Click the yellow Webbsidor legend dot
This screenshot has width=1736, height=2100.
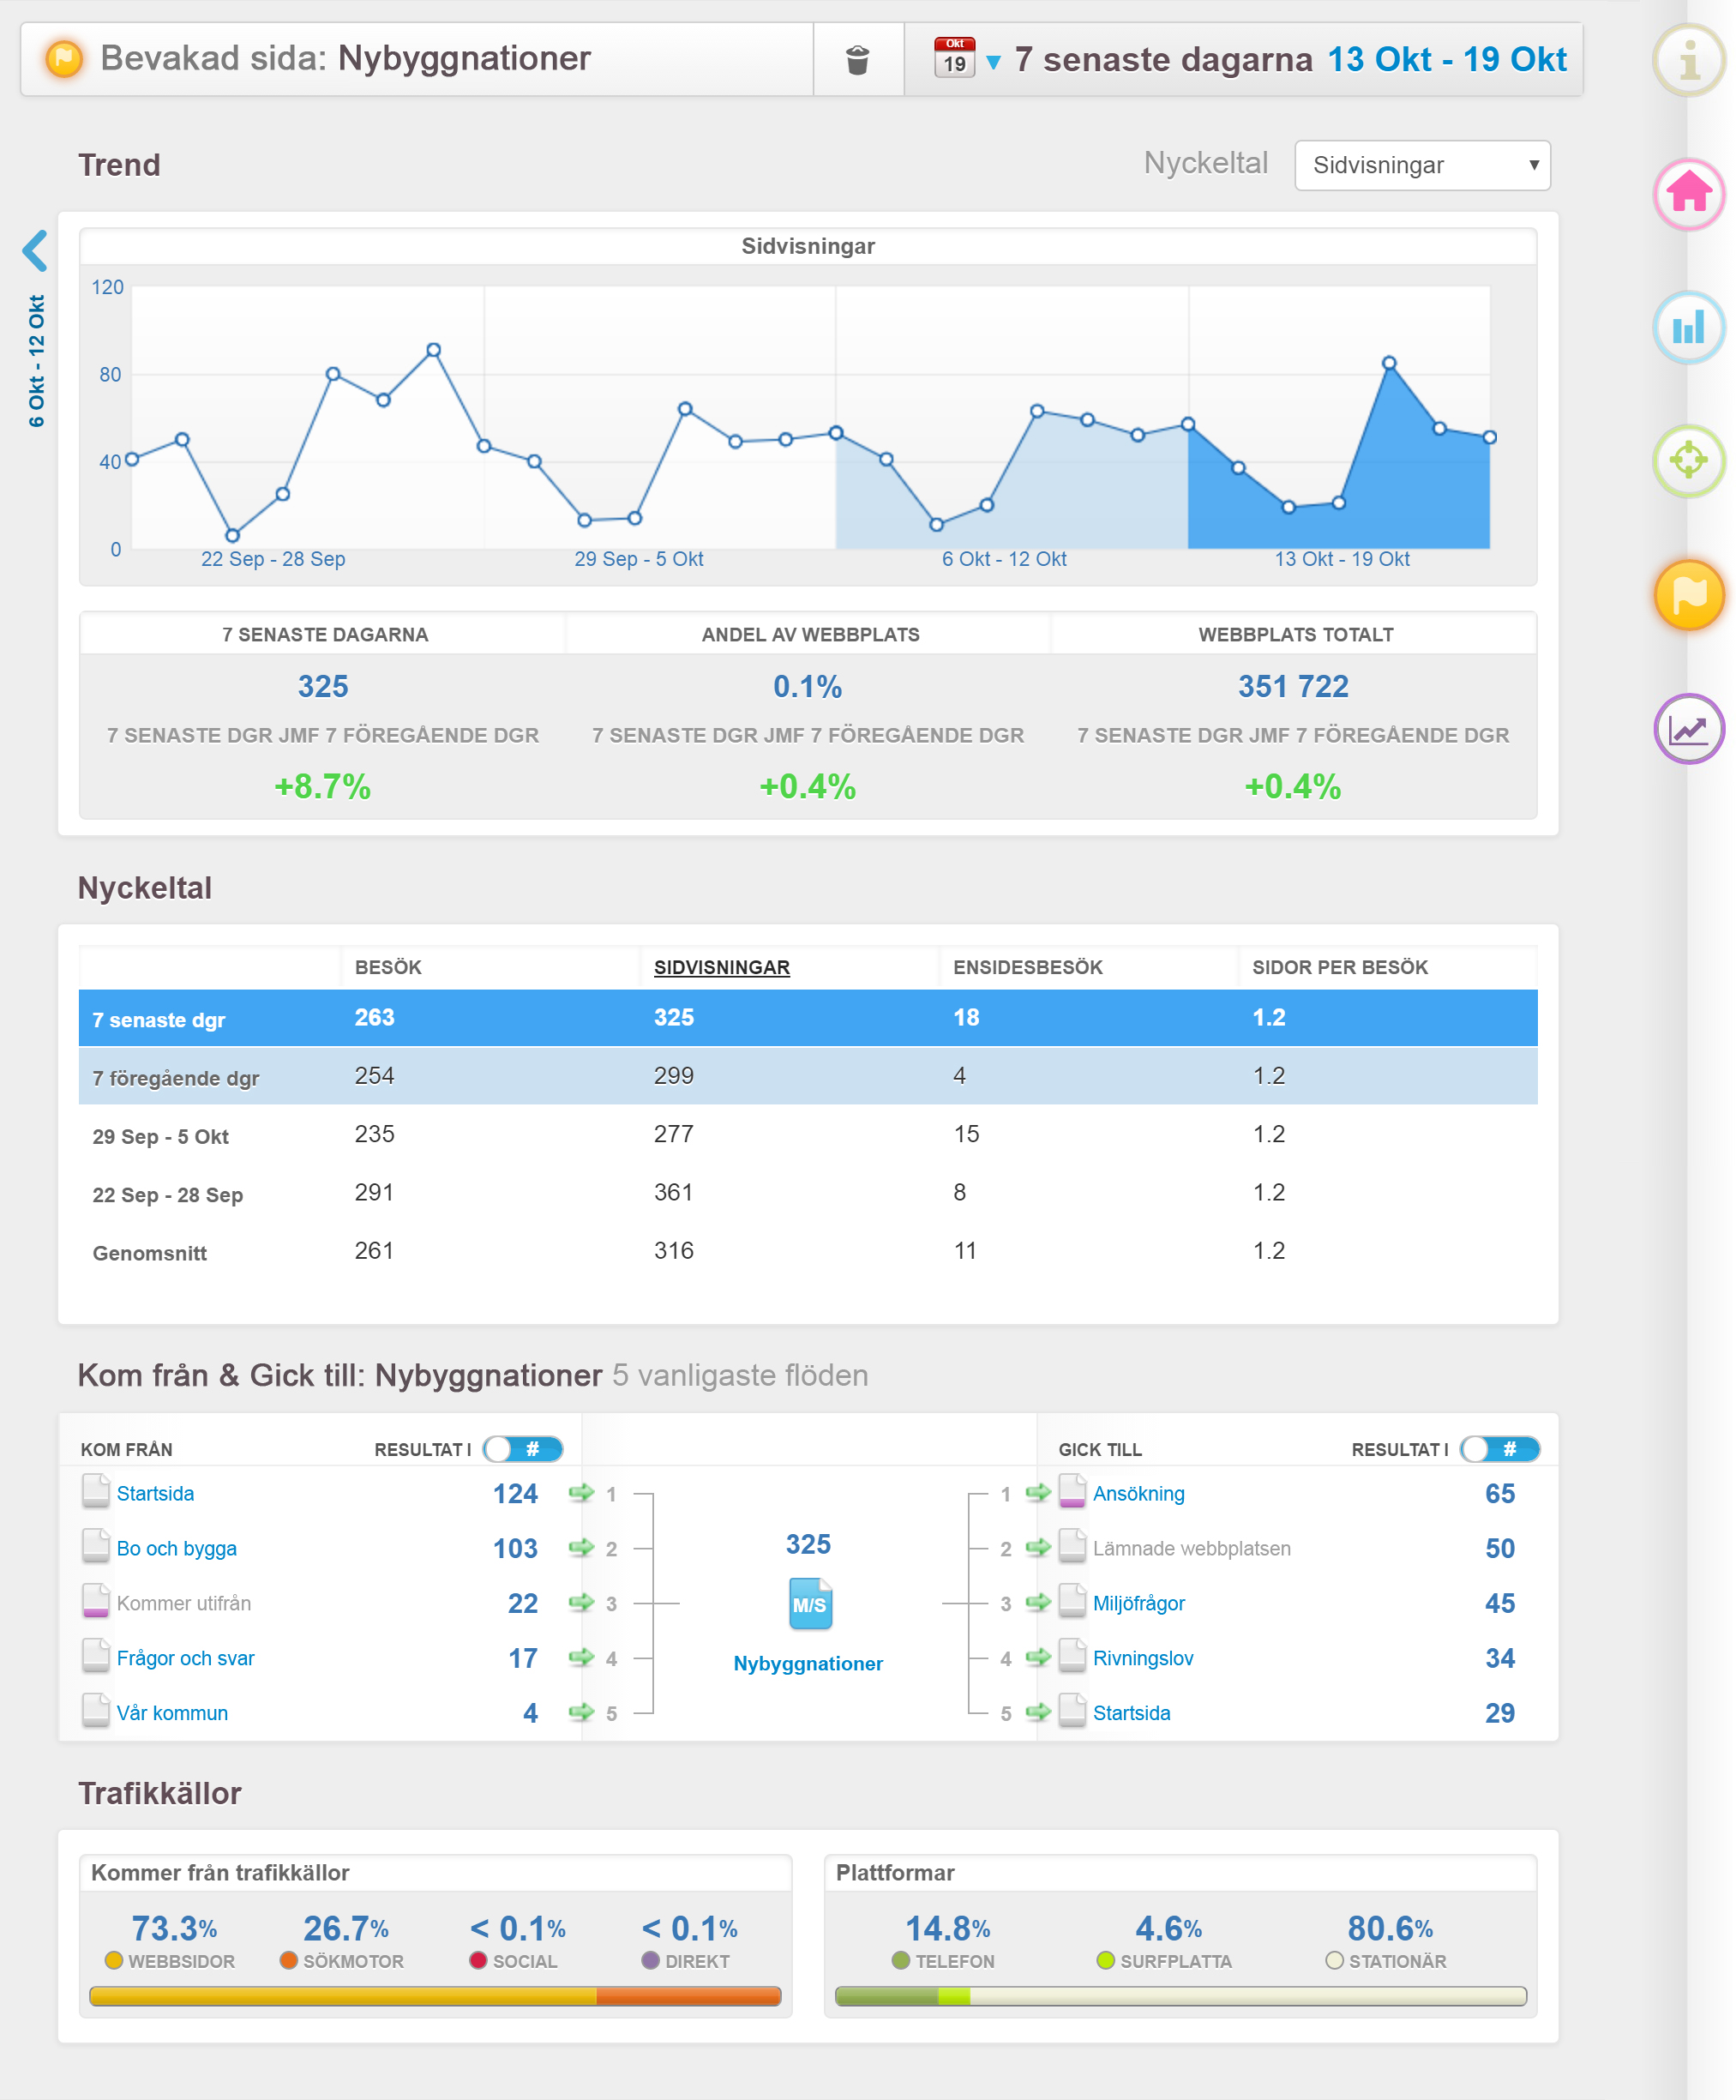point(113,1960)
